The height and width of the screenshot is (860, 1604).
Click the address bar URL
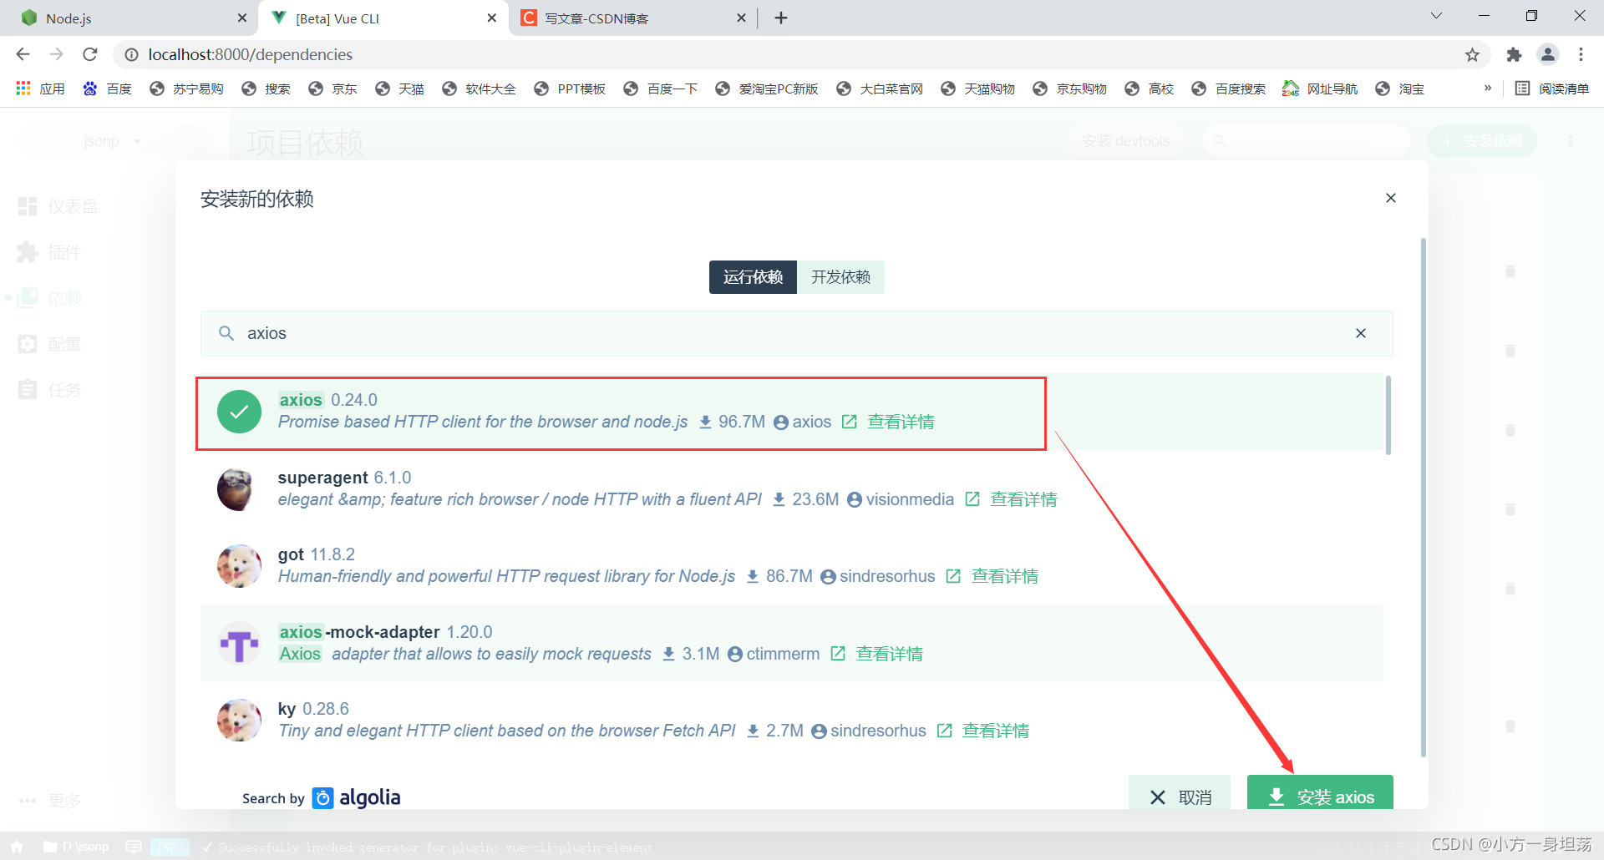click(251, 54)
